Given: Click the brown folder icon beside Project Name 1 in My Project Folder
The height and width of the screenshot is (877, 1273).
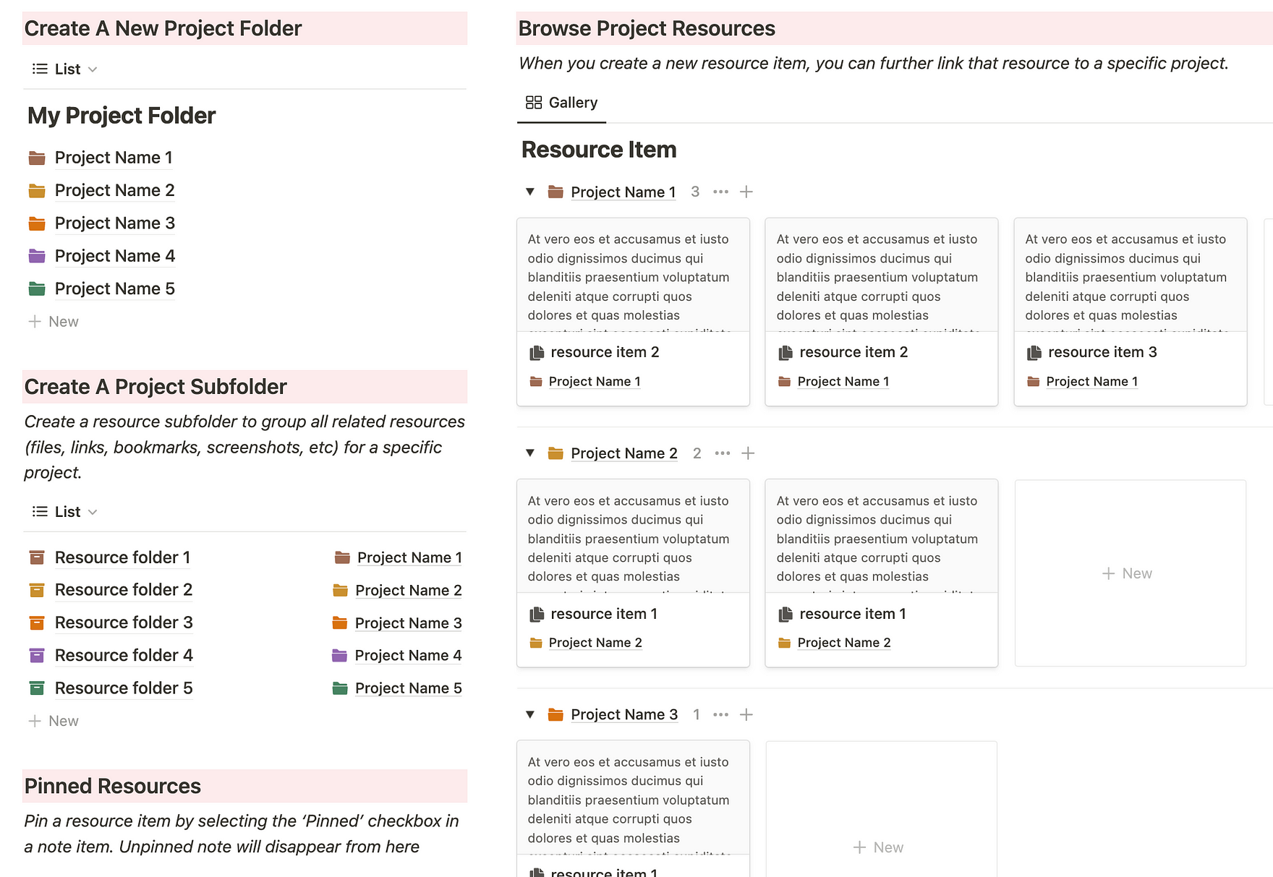Looking at the screenshot, I should [x=37, y=158].
